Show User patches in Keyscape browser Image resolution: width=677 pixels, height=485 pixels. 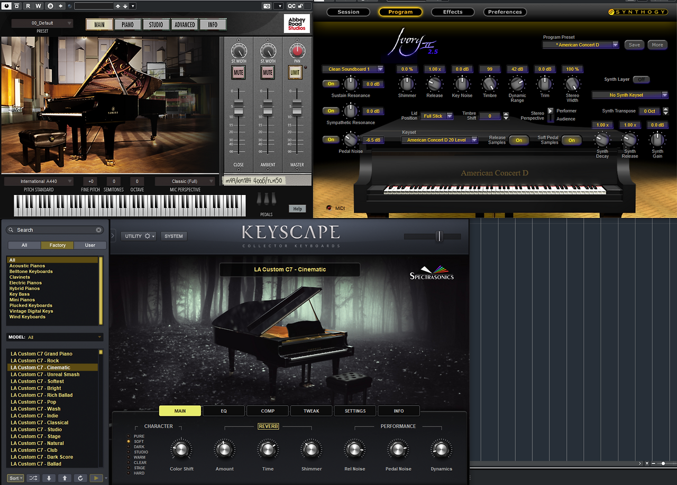90,245
